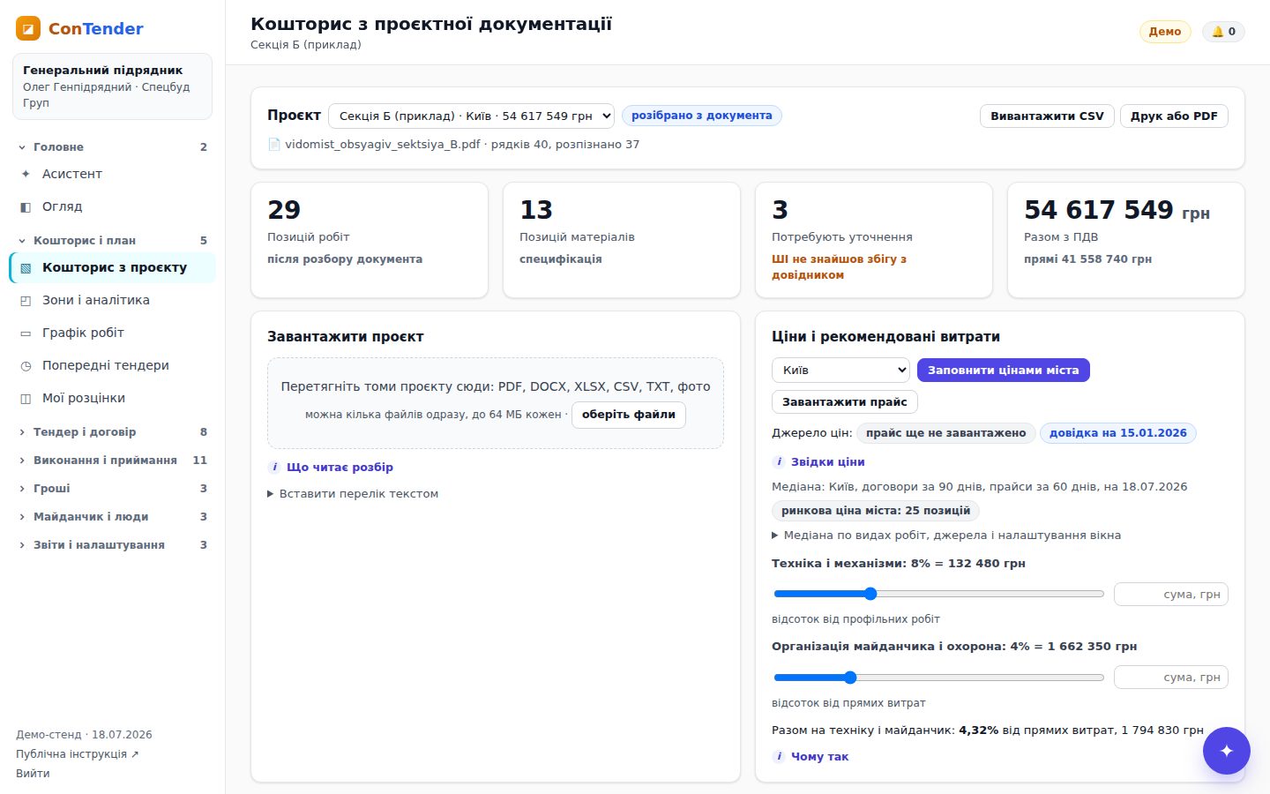Click the Кошторис з проєкту sidebar icon

(x=26, y=267)
